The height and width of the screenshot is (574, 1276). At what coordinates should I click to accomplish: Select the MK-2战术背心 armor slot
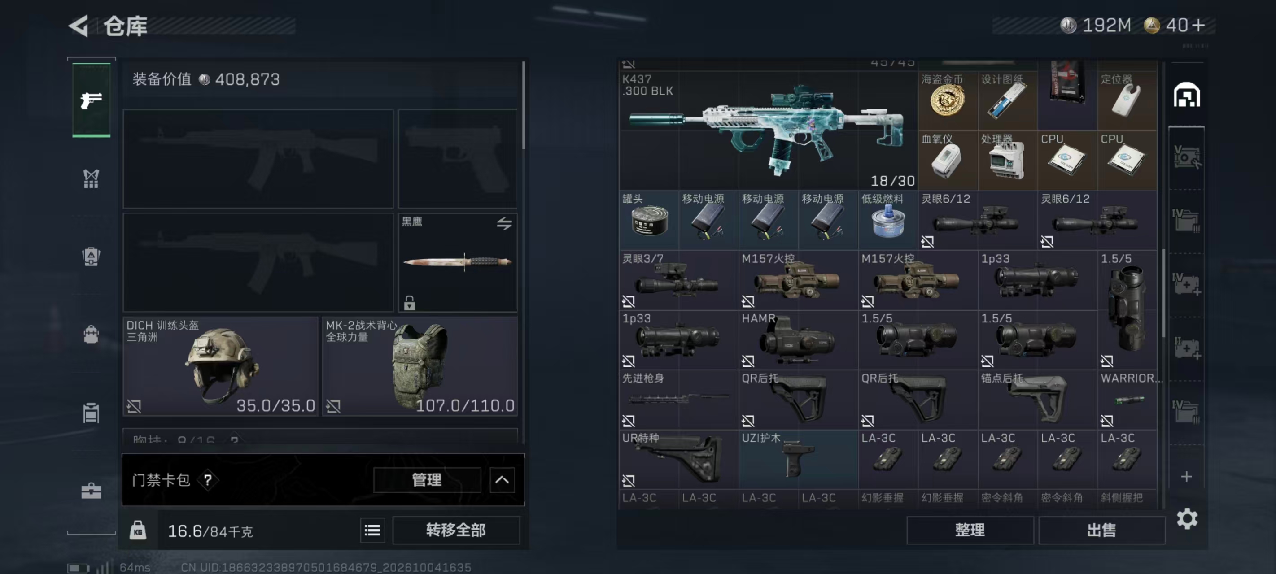[x=420, y=366]
